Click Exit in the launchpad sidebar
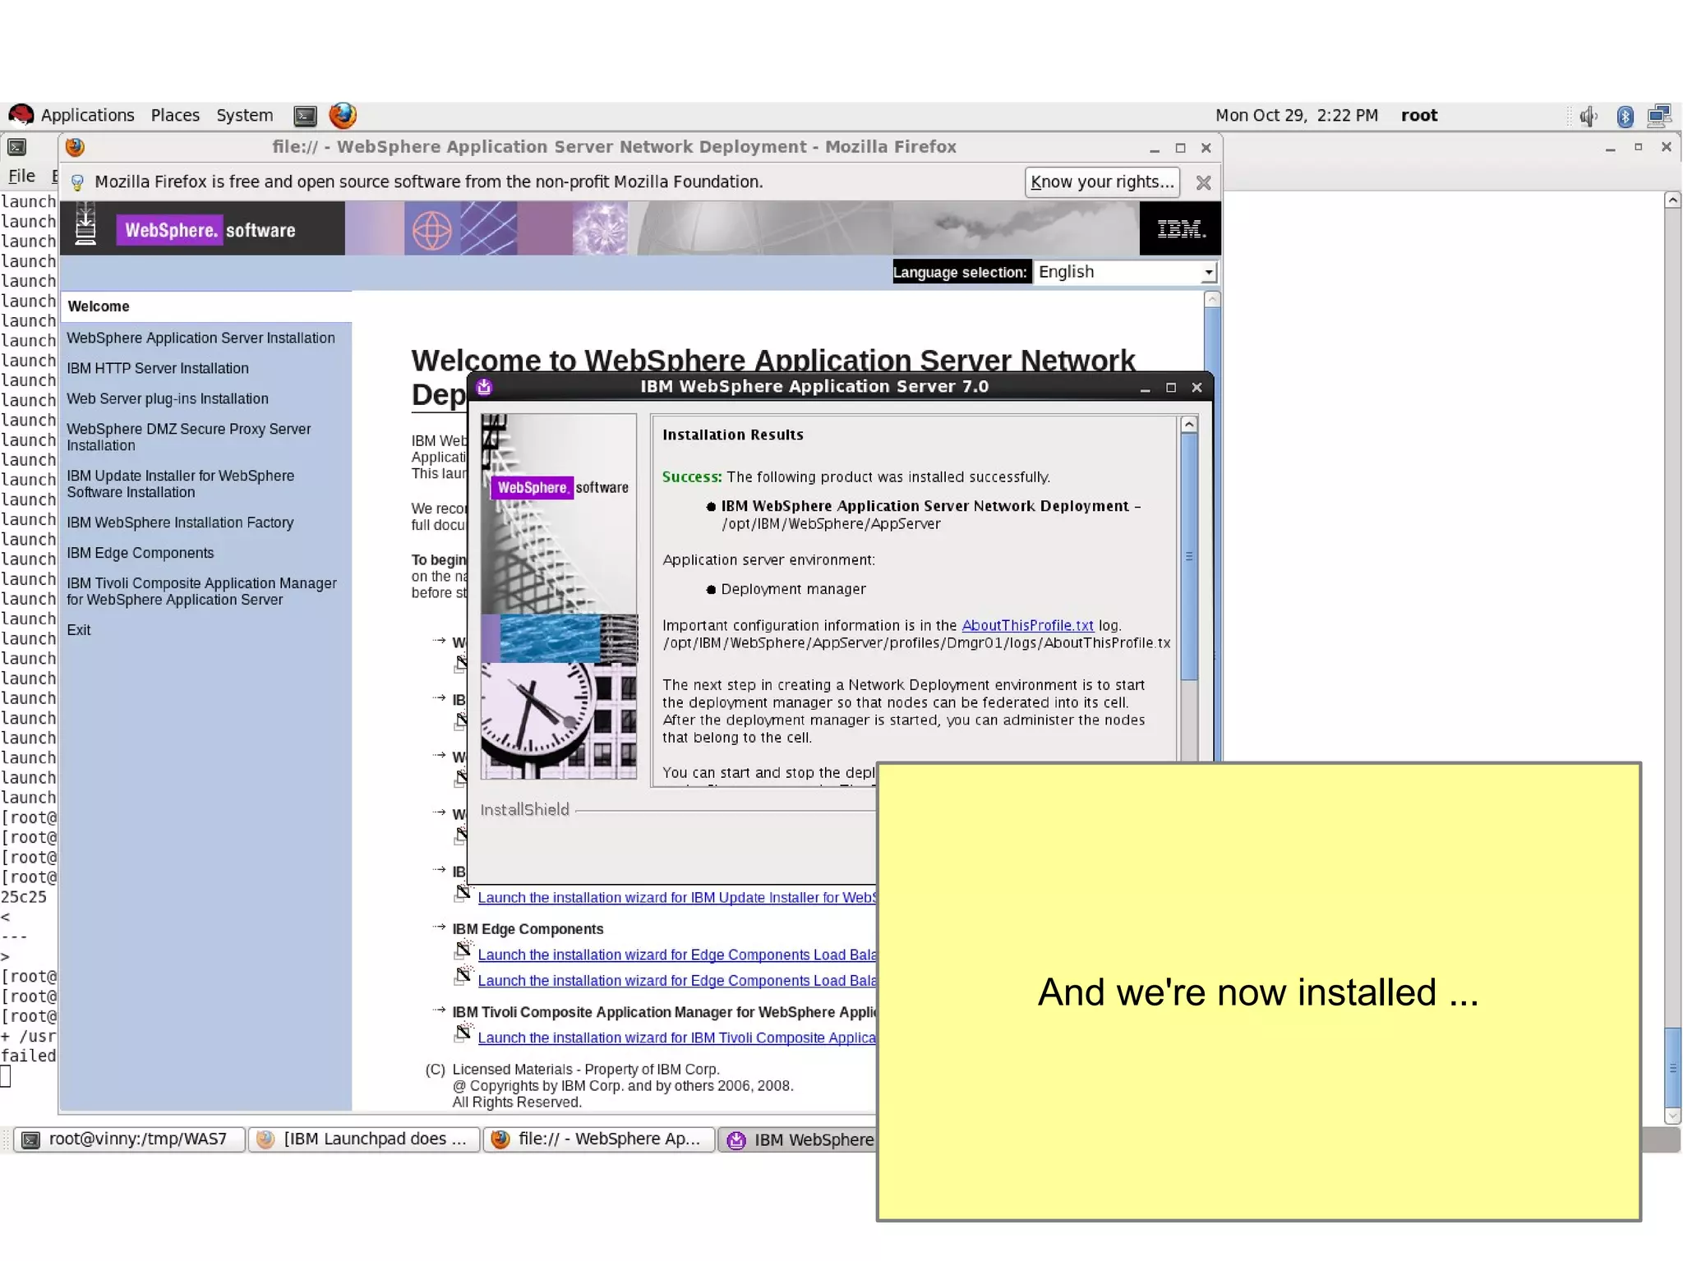This screenshot has height=1261, width=1683. [79, 630]
